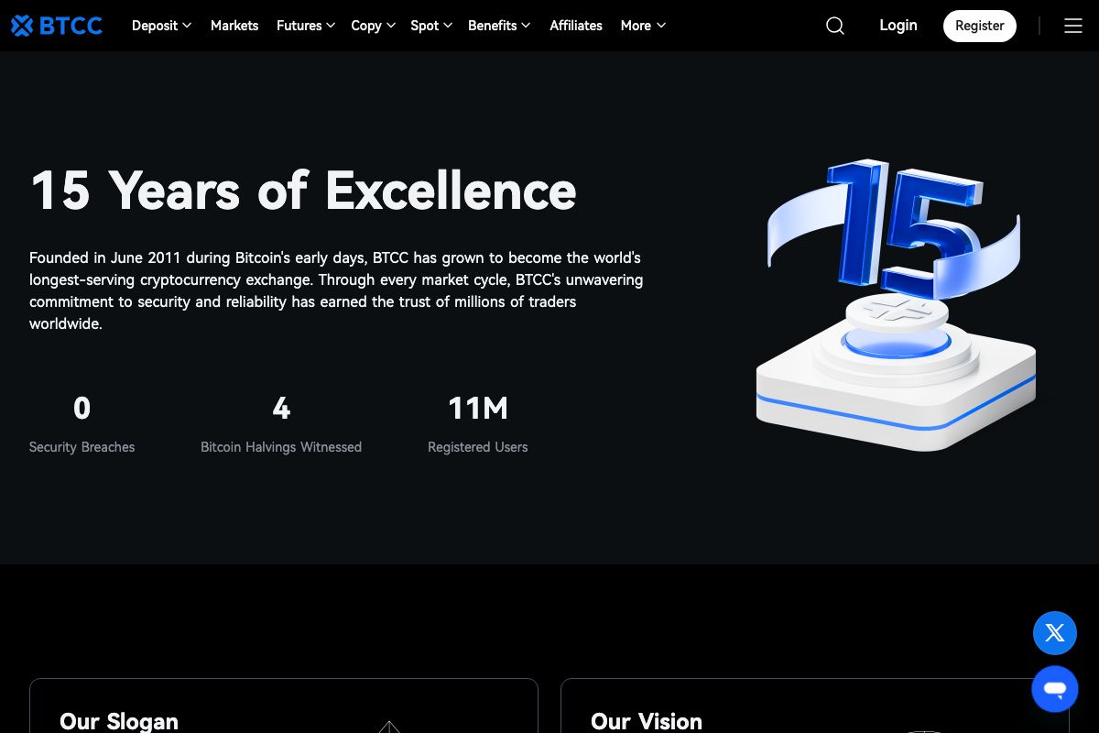Screen dimensions: 1099x733
Task: Open the live chat bubble button
Action: (1055, 689)
